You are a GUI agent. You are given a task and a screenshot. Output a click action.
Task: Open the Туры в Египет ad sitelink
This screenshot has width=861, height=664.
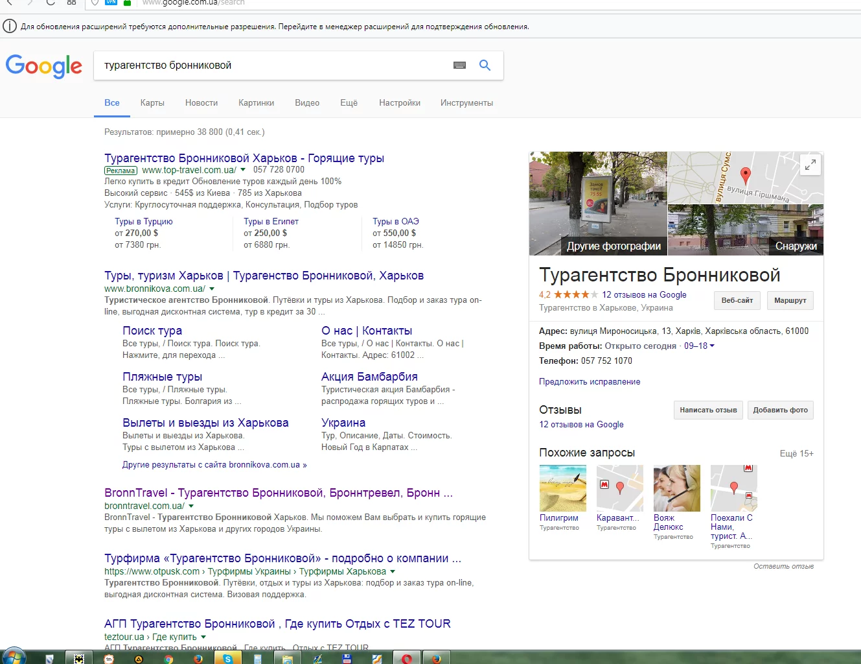[x=271, y=221]
